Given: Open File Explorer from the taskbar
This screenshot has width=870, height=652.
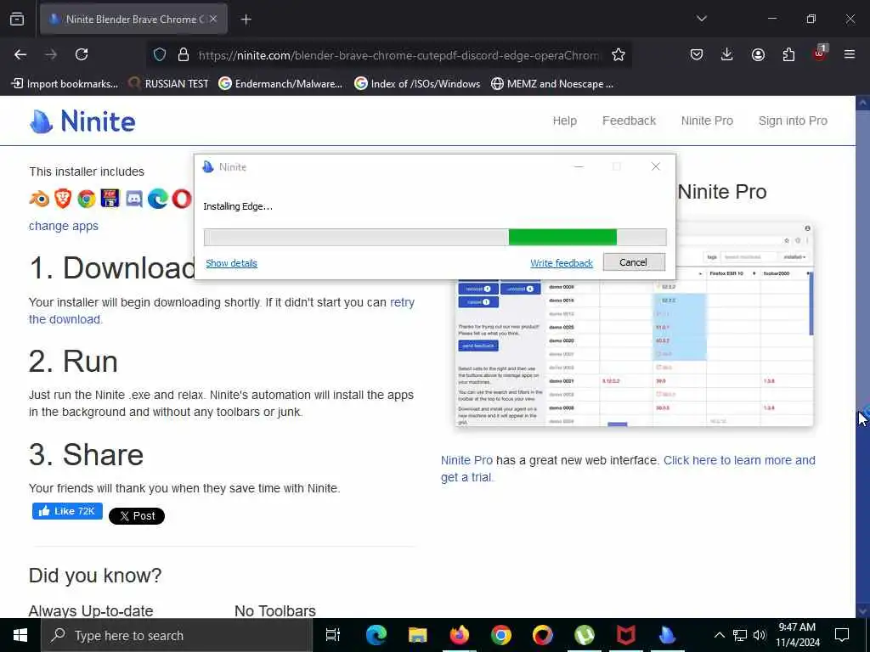Looking at the screenshot, I should tap(417, 635).
